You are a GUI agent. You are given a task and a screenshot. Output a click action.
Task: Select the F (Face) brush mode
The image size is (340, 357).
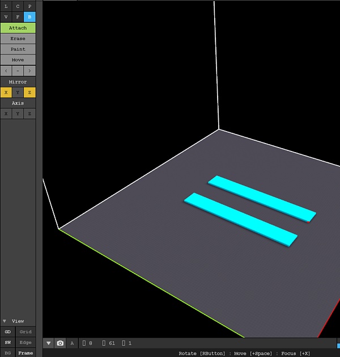(18, 17)
